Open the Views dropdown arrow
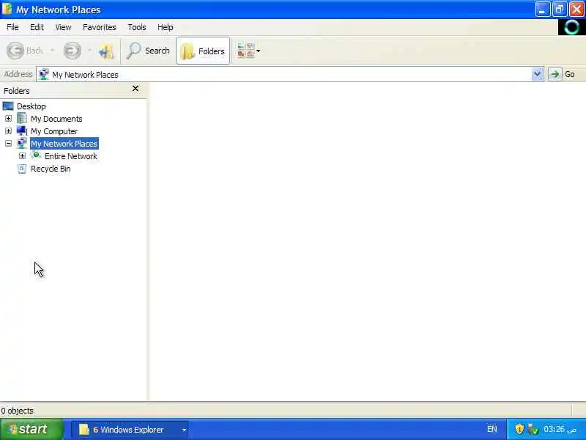 [x=259, y=51]
